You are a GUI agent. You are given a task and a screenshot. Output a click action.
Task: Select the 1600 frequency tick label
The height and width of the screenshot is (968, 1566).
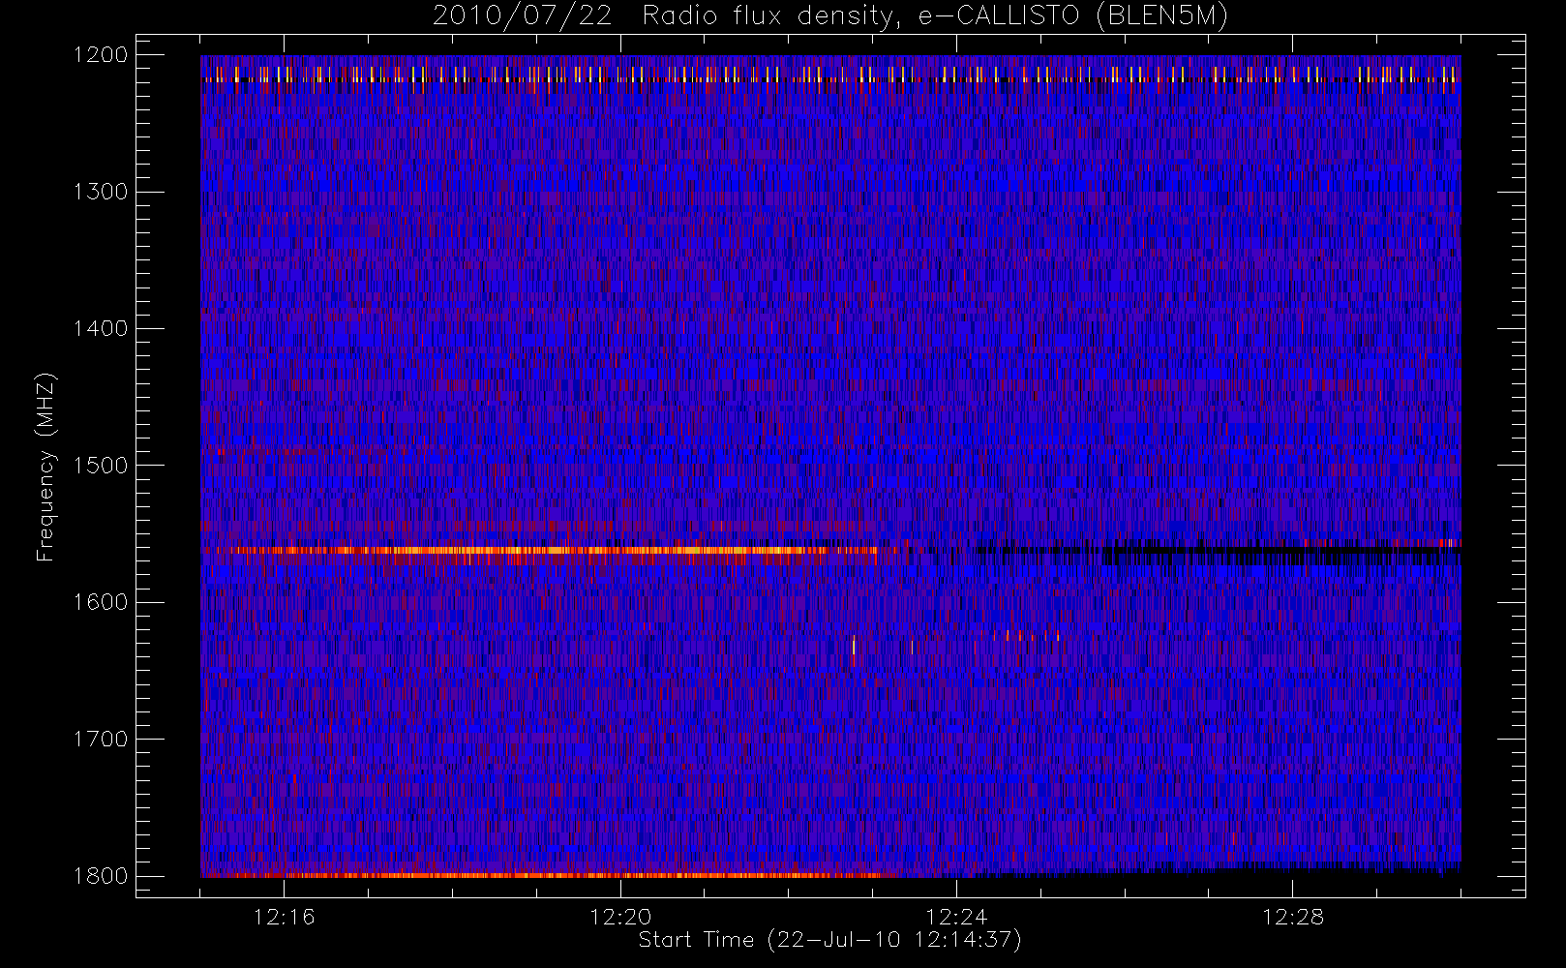101,602
